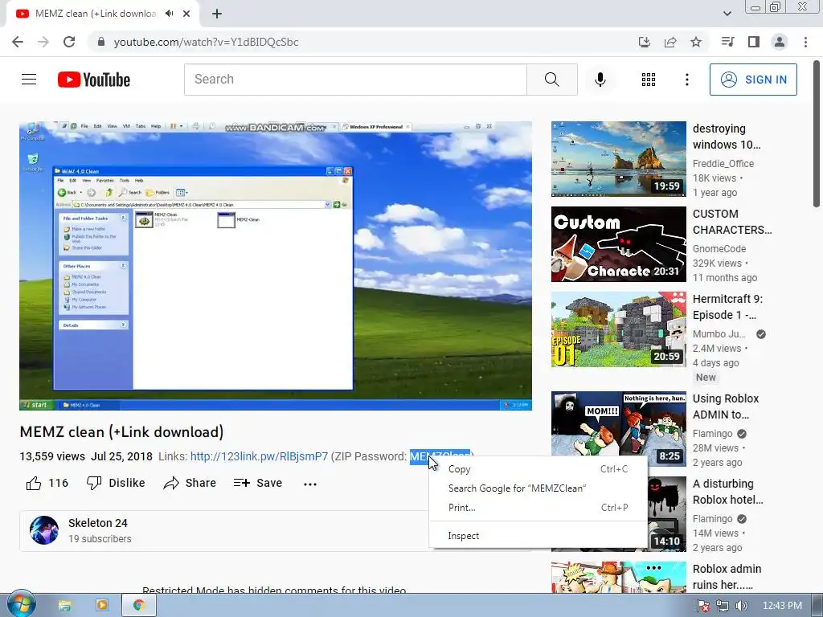
Task: Open the 123link.pw download link
Action: point(259,456)
